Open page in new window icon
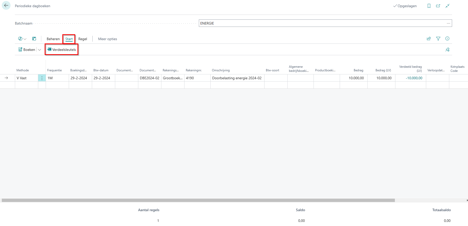Image resolution: width=468 pixels, height=226 pixels. 438,6
